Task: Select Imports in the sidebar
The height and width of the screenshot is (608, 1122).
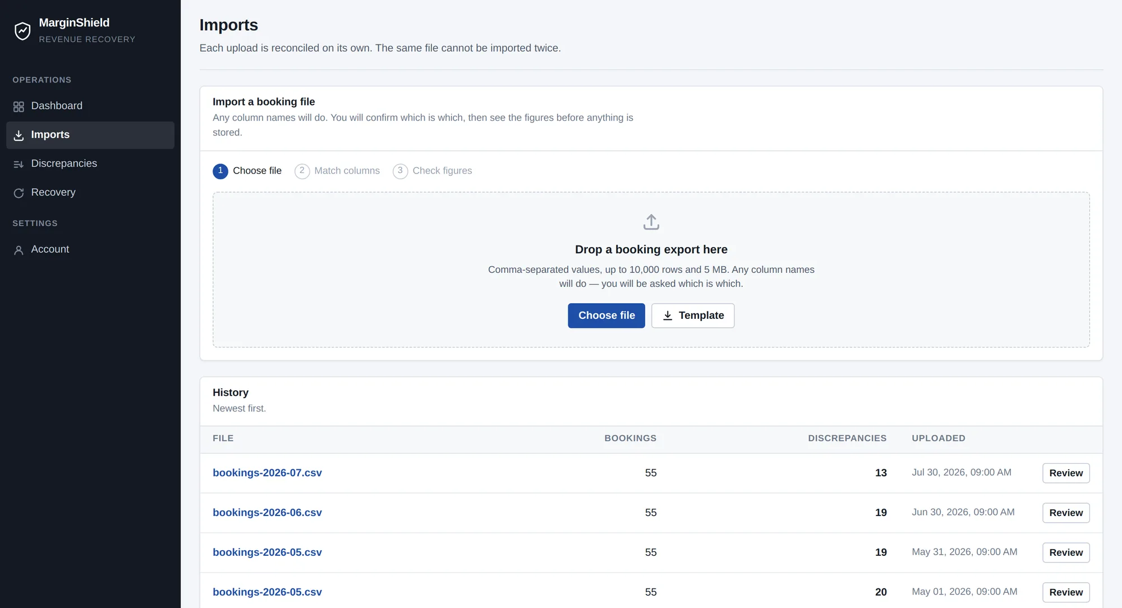Action: click(90, 135)
